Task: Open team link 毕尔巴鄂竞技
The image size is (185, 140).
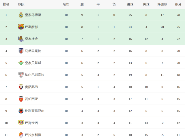Action: [35, 75]
